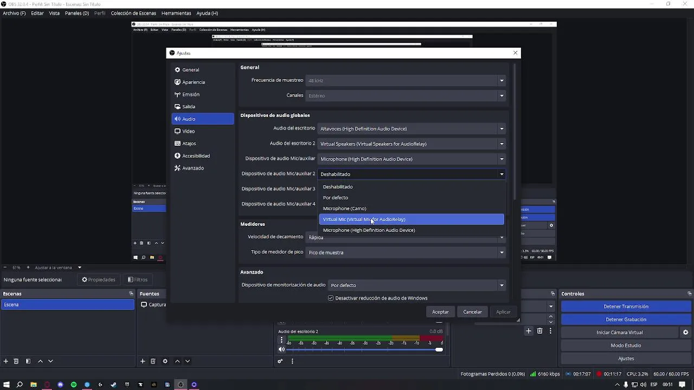The width and height of the screenshot is (694, 390).
Task: Adjust Audio del escritorio 2 volume slider
Action: coord(365,350)
